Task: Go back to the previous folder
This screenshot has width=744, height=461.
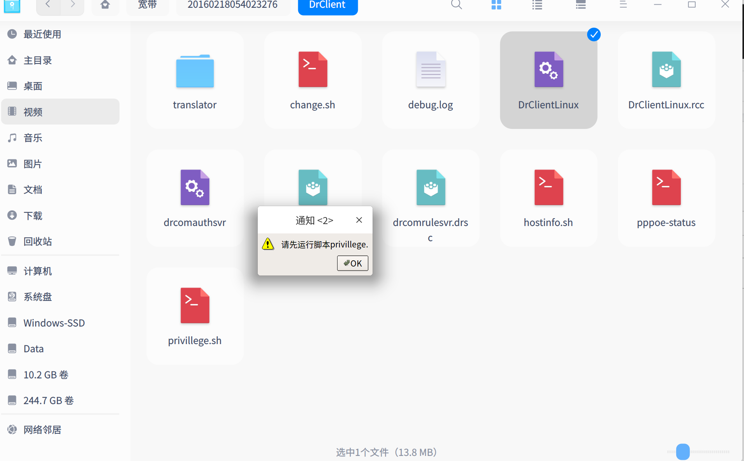Action: tap(48, 5)
